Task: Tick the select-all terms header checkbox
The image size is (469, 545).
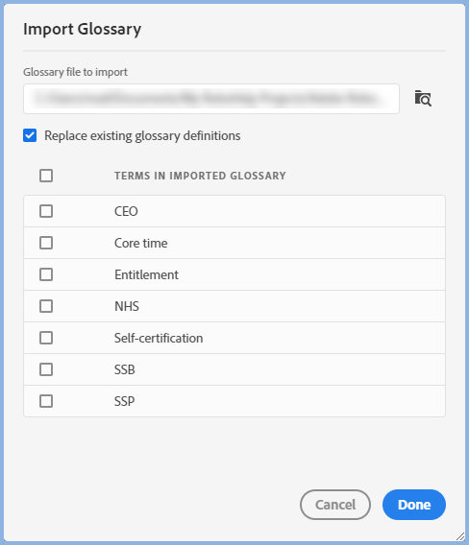Action: tap(46, 176)
